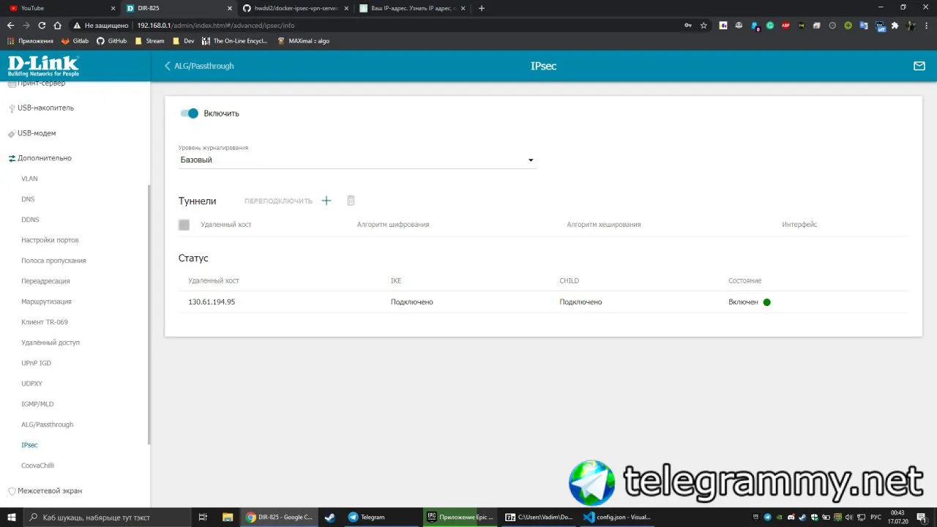The height and width of the screenshot is (527, 937).
Task: Click the ПЕРЕПОДКЛЮЧИТЬ button
Action: coord(278,201)
